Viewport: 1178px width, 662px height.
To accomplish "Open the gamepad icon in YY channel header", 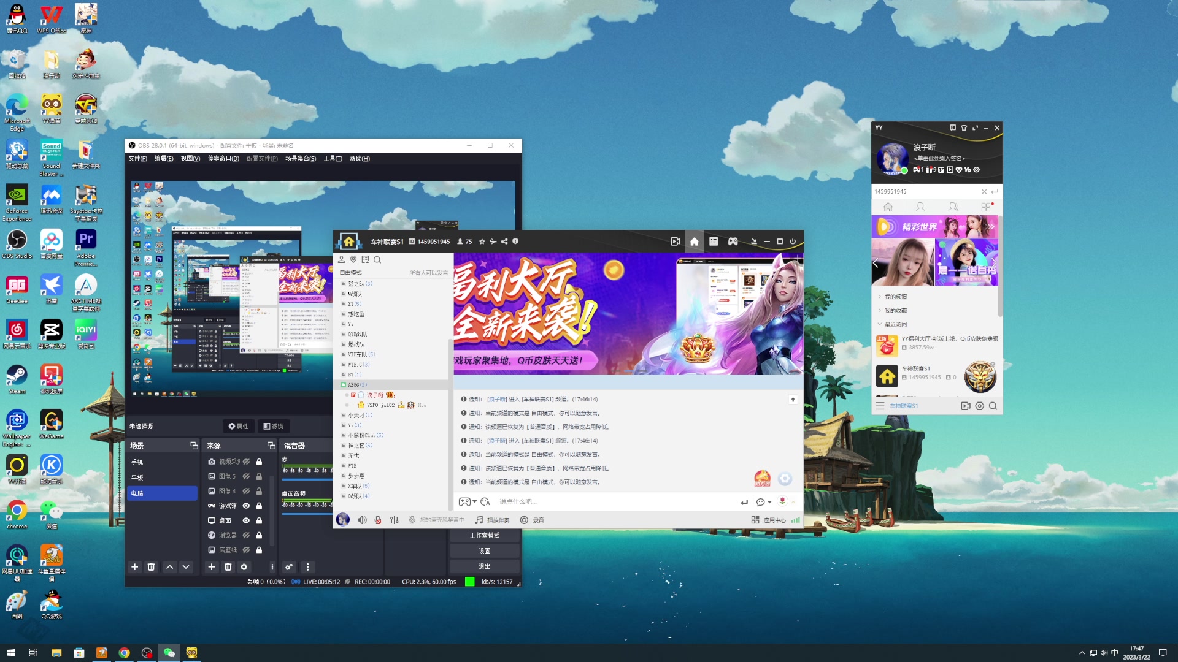I will pos(733,242).
